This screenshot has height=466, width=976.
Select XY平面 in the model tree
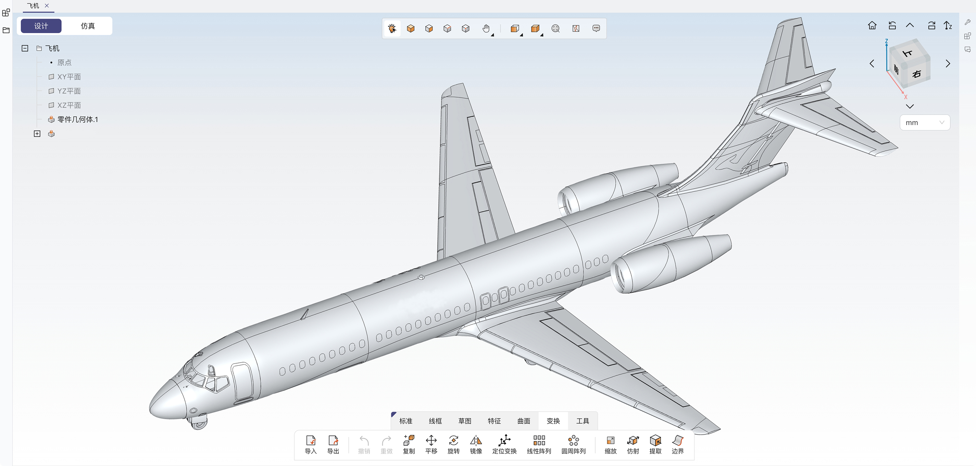coord(68,77)
